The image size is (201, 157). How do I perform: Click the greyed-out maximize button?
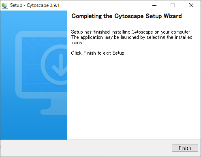(x=173, y=5)
